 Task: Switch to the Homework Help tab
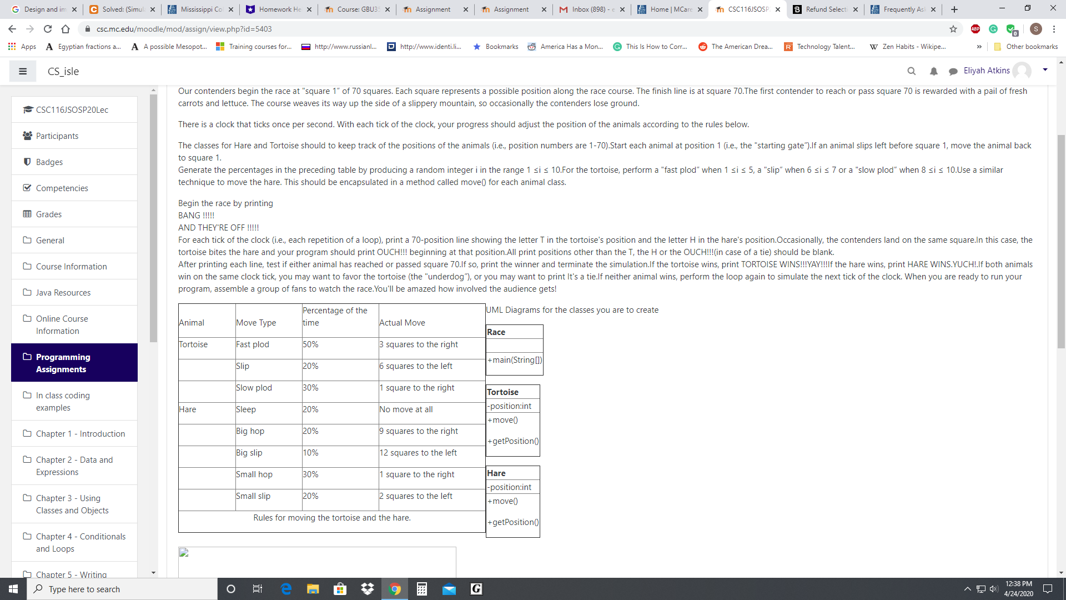point(278,9)
